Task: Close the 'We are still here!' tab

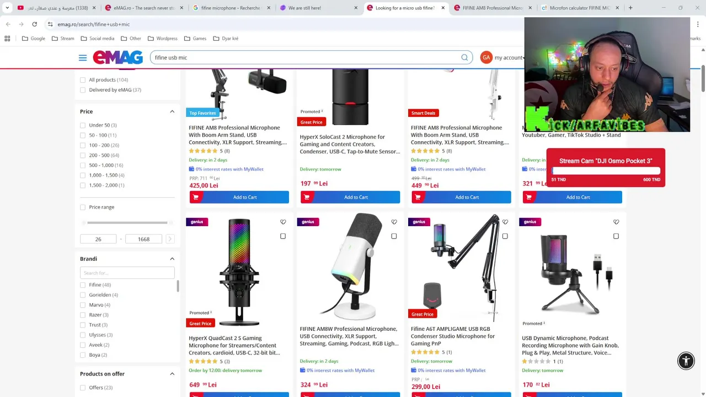Action: click(356, 8)
